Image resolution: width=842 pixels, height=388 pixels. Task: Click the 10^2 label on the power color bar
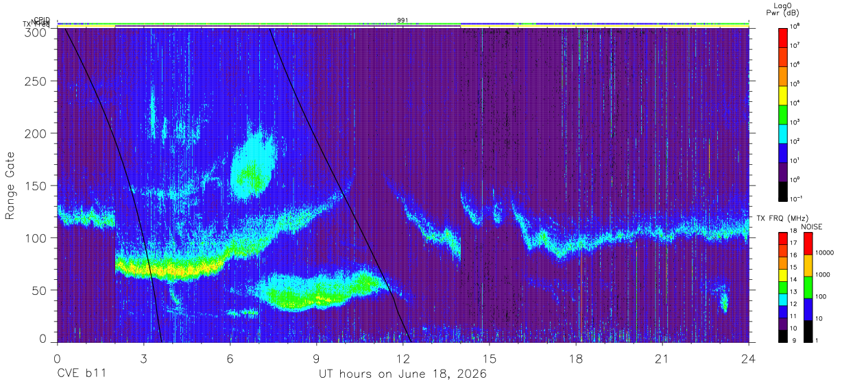[x=795, y=142]
